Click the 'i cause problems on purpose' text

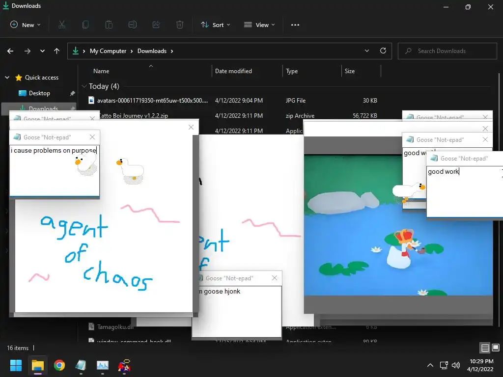click(x=53, y=150)
